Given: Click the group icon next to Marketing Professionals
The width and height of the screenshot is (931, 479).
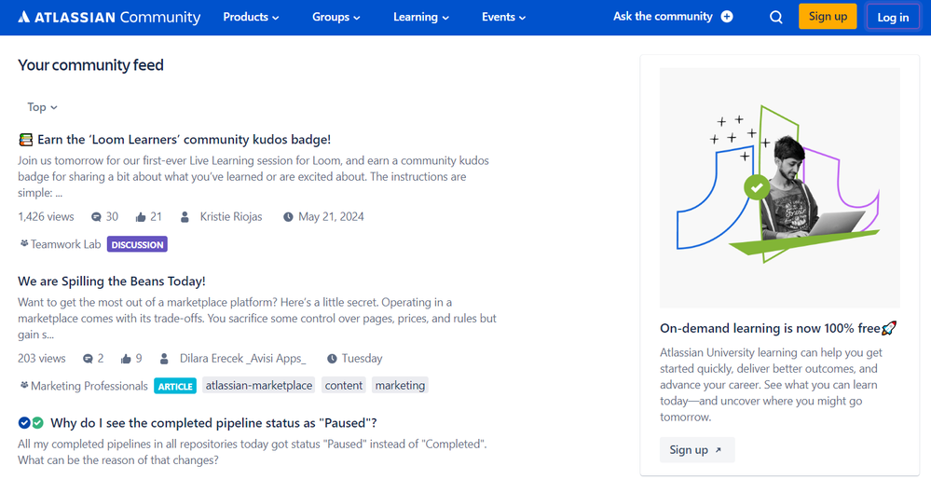Looking at the screenshot, I should click(23, 385).
